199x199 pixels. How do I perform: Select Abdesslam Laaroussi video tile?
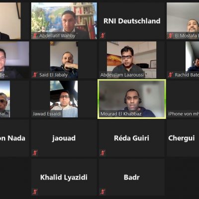[132, 60]
